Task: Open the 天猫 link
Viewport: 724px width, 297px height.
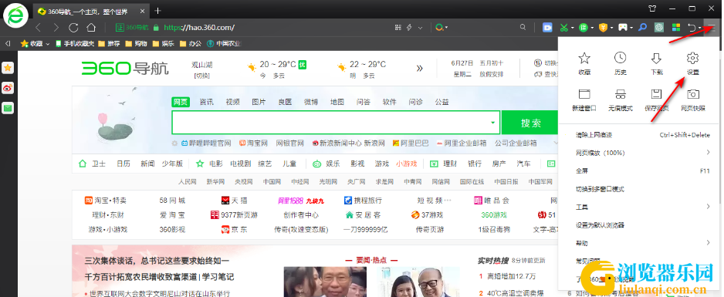Action: (235, 201)
